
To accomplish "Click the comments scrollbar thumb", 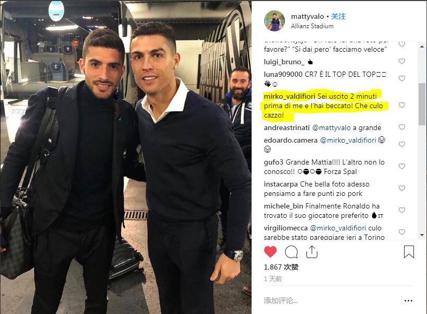I will click(x=422, y=104).
